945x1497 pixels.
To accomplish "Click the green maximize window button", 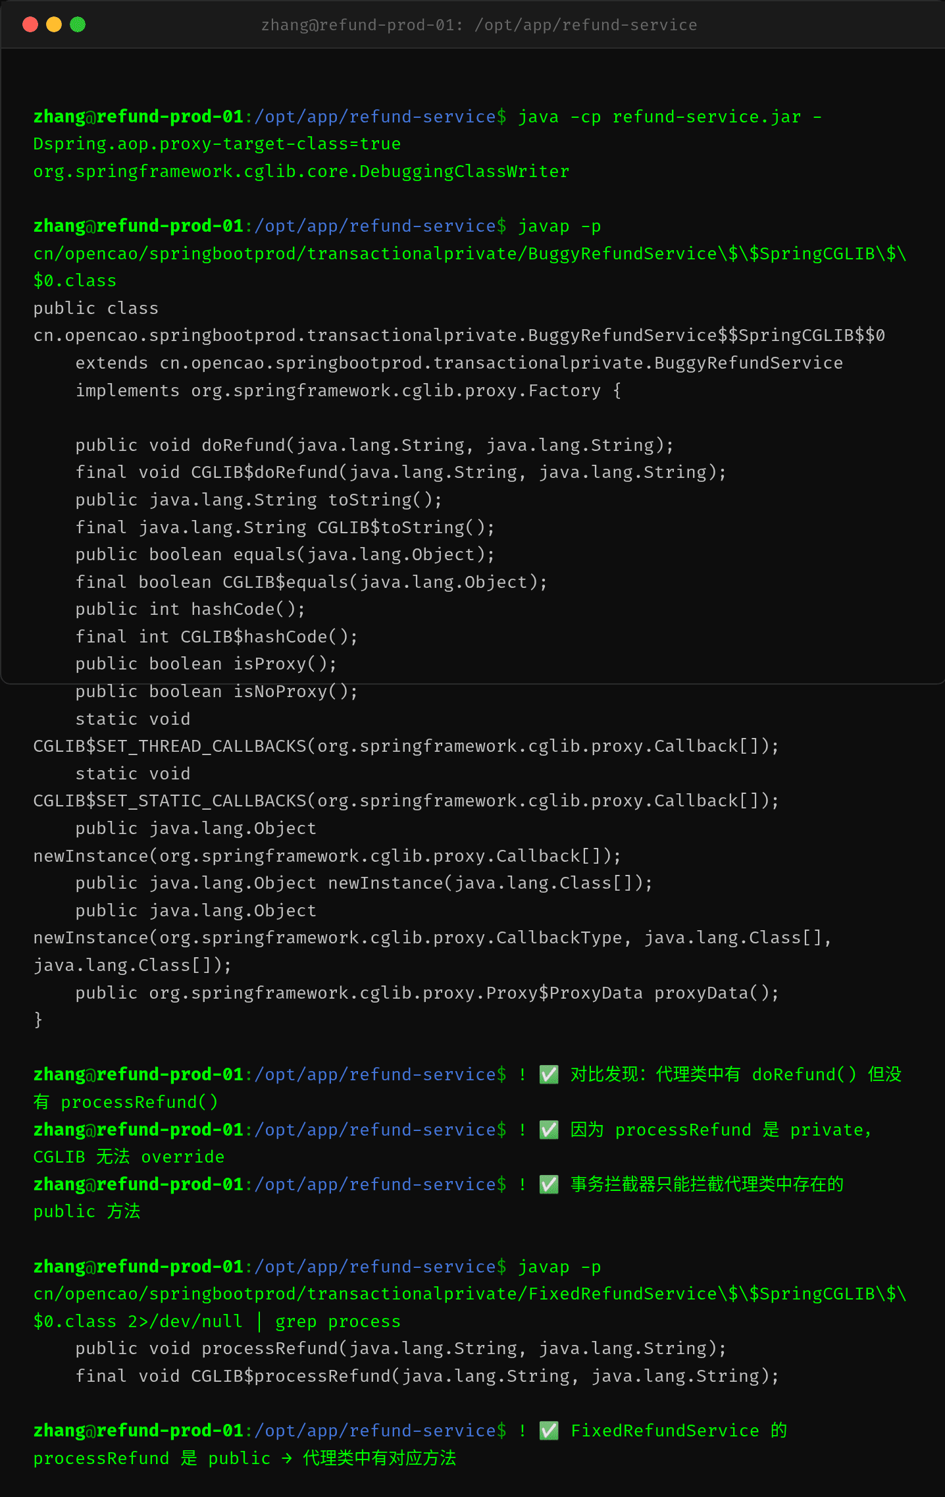I will [x=78, y=24].
